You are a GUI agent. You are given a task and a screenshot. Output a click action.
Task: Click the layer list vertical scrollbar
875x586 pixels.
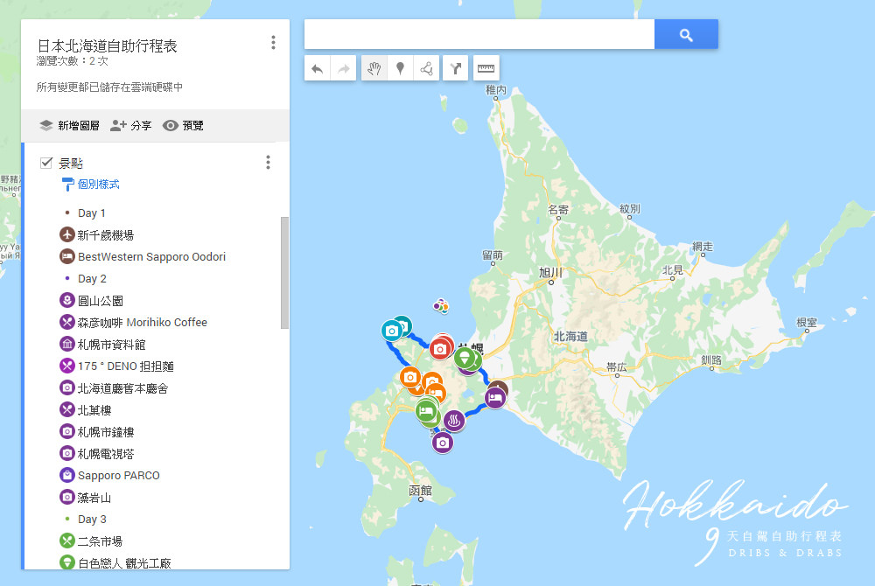coord(284,273)
